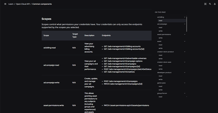Click the Scope column header
This screenshot has height=113, width=218.
[46, 35]
